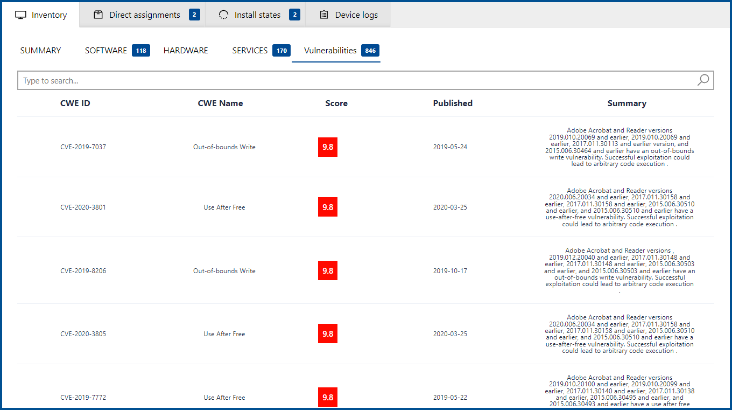The image size is (732, 410).
Task: Click the red 9.8 score for CVE-2020-3801
Action: coord(328,207)
